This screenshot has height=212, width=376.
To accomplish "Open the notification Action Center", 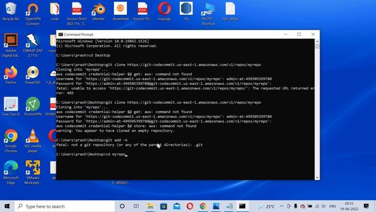I will tap(366, 206).
